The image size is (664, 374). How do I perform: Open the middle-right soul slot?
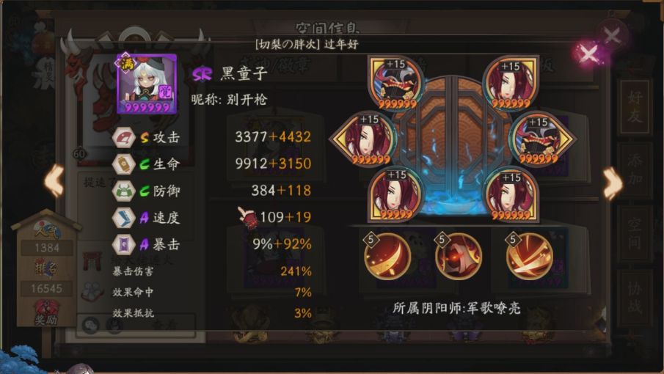[541, 139]
